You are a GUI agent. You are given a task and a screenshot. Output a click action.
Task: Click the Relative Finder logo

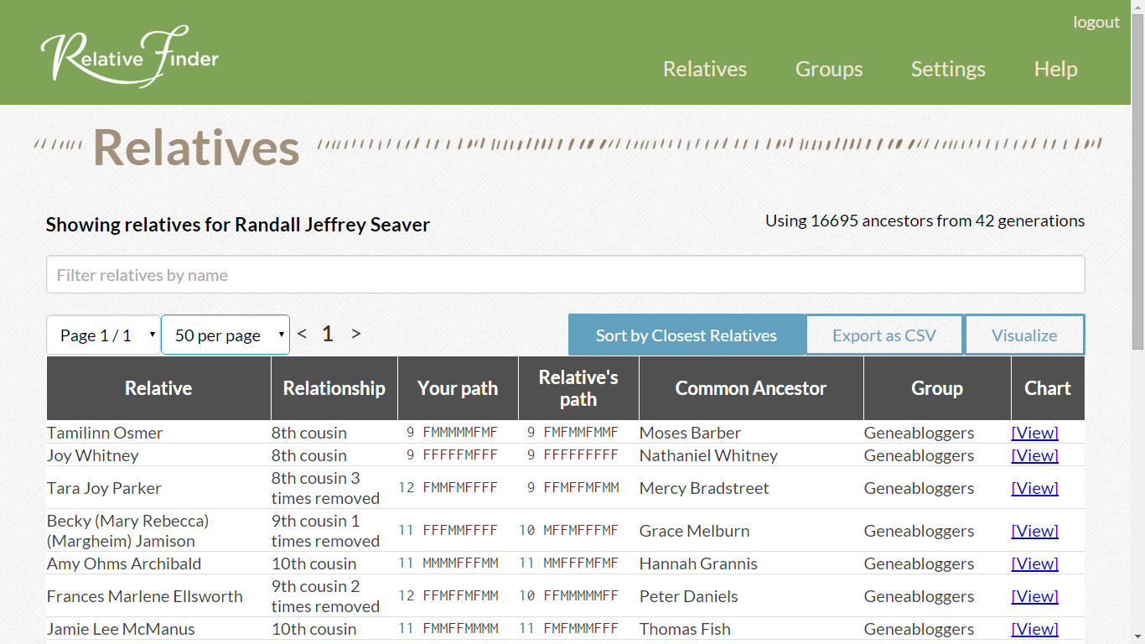[x=128, y=55]
